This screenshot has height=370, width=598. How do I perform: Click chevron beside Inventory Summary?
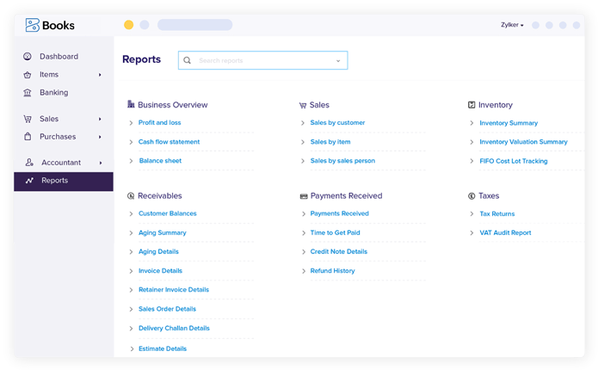[472, 123]
